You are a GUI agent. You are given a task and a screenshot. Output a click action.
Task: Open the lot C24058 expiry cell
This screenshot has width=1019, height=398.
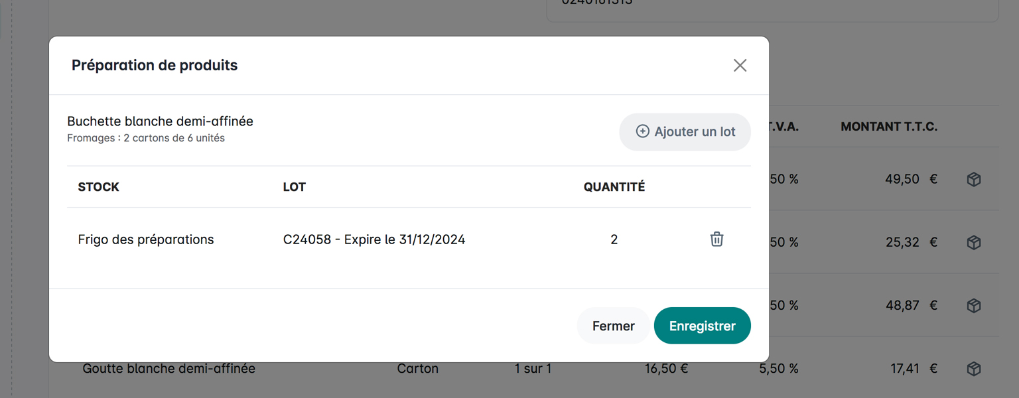374,239
